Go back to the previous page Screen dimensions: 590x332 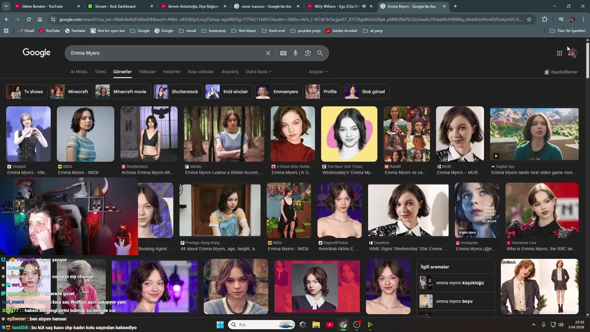(6, 19)
